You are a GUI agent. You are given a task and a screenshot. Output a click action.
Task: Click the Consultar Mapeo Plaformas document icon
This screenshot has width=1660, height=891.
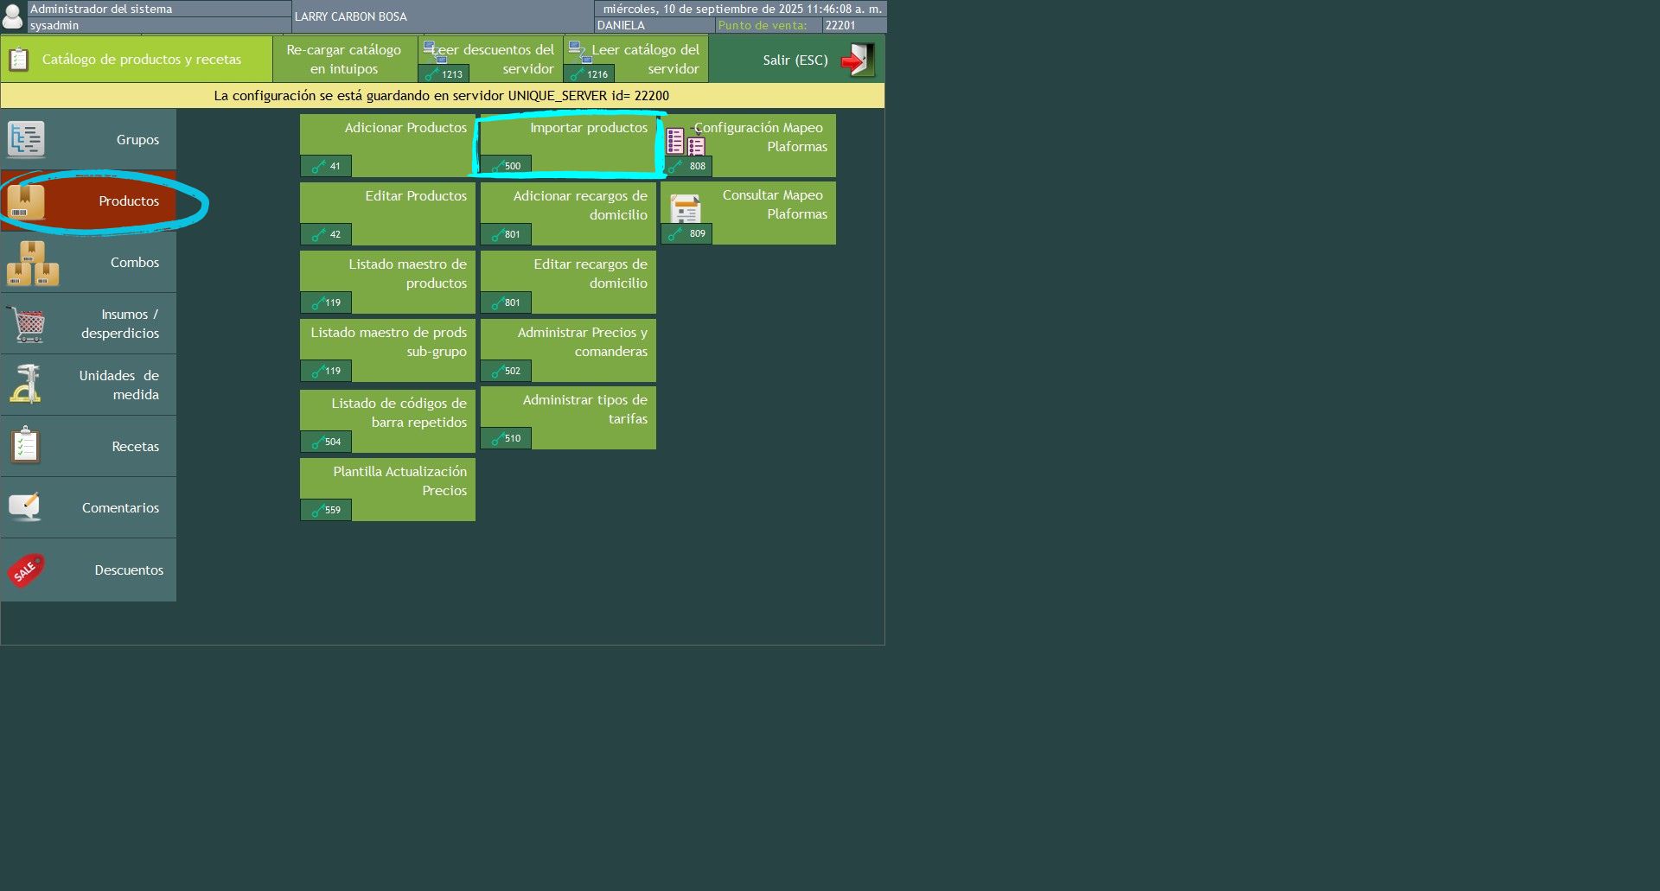(686, 209)
